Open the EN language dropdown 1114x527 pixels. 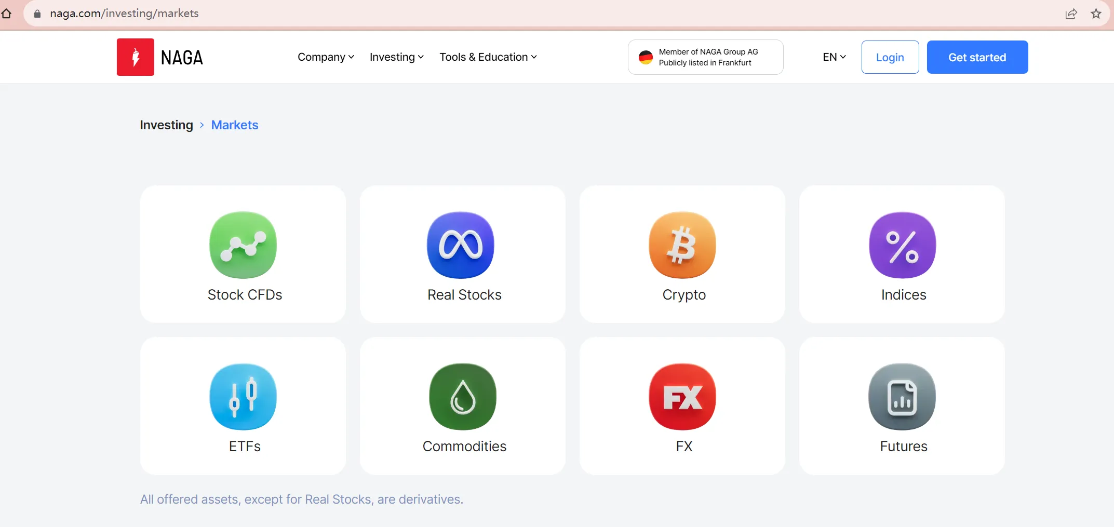(835, 57)
